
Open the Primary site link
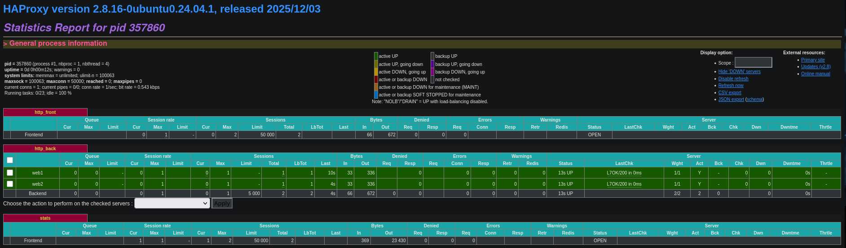pos(812,60)
